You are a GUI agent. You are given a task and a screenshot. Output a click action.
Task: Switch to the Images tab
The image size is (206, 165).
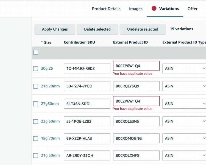point(136,9)
